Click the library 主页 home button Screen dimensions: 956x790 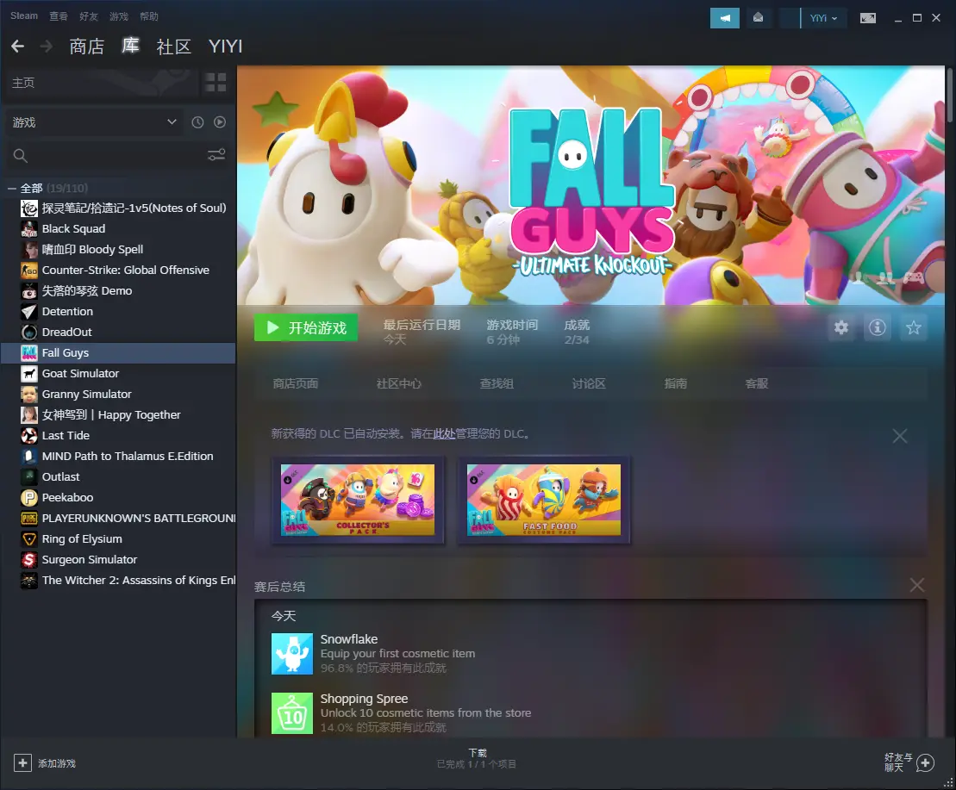pyautogui.click(x=101, y=82)
